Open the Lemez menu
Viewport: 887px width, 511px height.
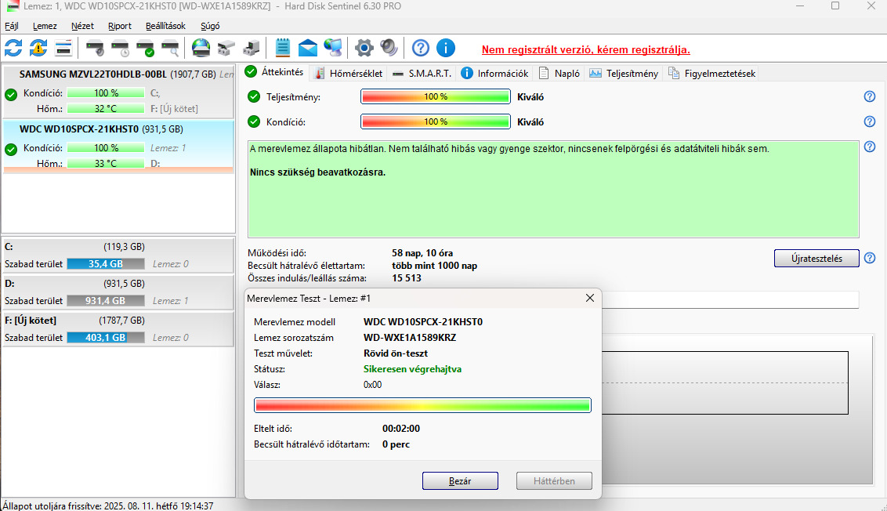coord(45,26)
